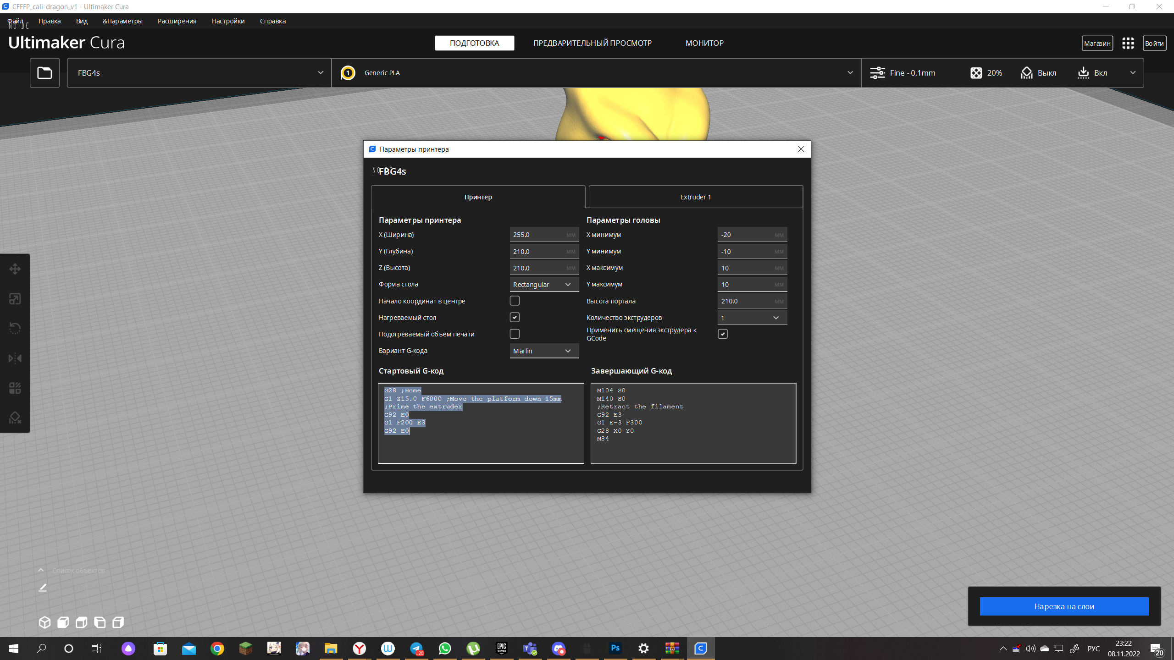Viewport: 1174px width, 660px height.
Task: Select the Move tool in left toolbar
Action: pyautogui.click(x=15, y=269)
